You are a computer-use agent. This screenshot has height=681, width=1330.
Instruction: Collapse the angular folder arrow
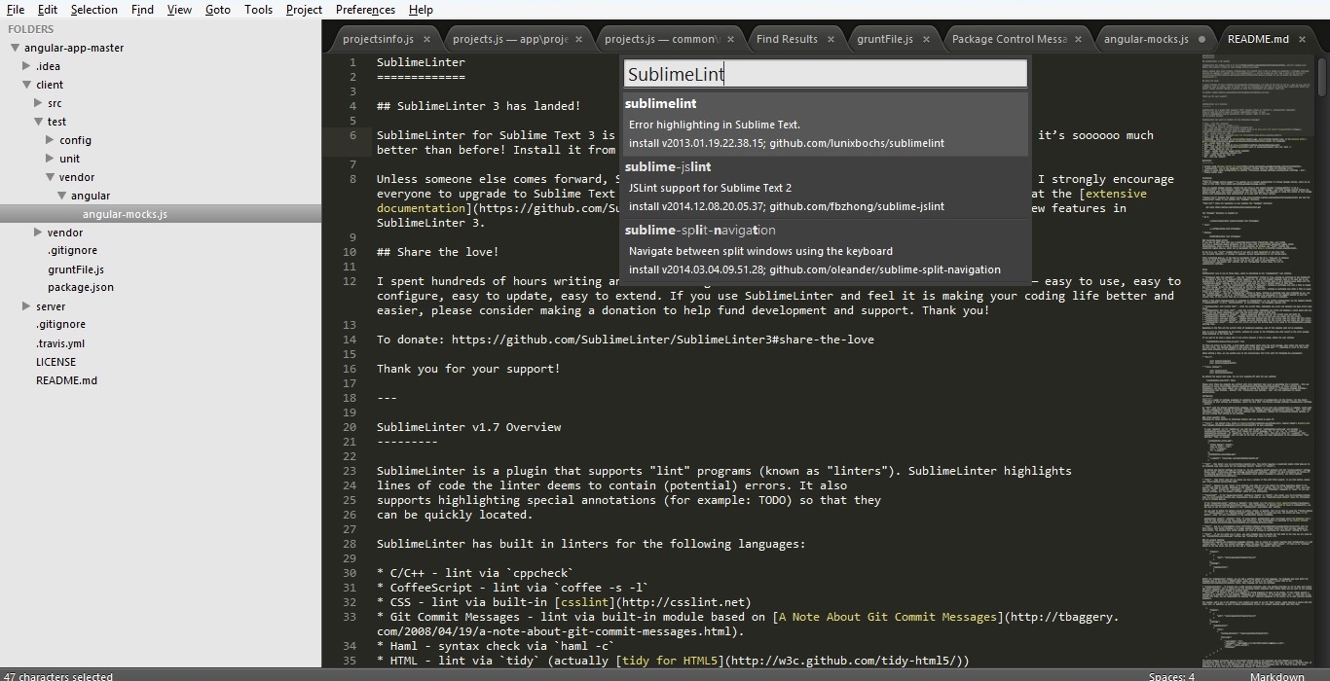pyautogui.click(x=61, y=196)
